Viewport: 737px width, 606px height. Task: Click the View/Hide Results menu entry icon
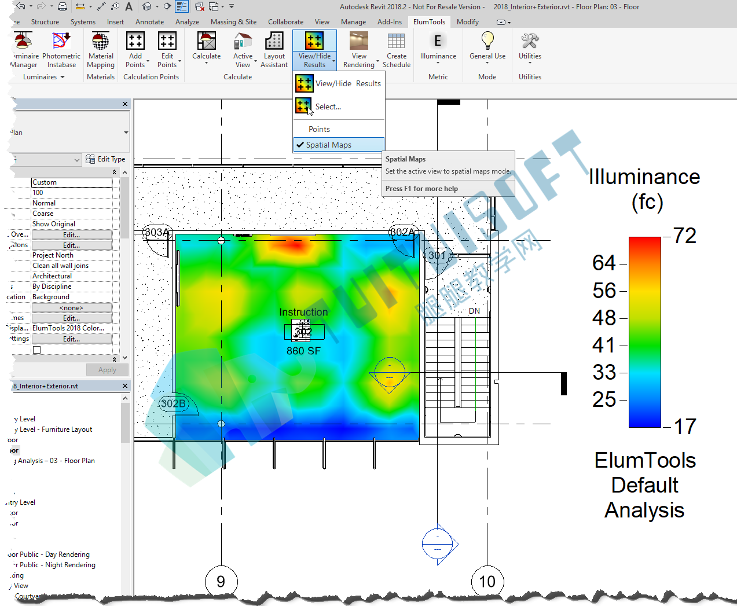click(304, 83)
